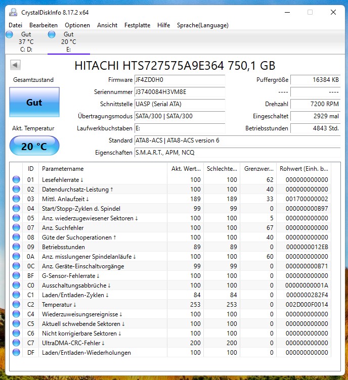Viewport: 348px width, 380px height.
Task: Click the blue status orb for E: disk
Action: tap(52, 34)
